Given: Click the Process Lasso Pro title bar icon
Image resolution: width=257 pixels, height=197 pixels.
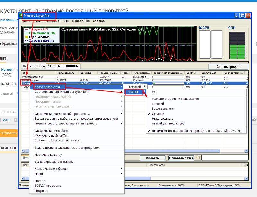Looking at the screenshot, I should click(21, 15).
